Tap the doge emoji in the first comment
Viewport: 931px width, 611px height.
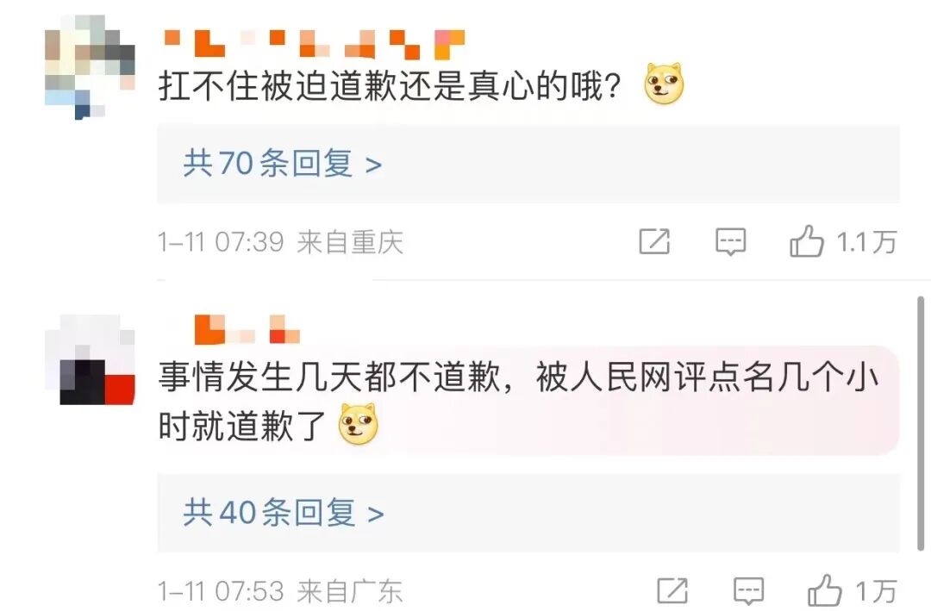665,84
